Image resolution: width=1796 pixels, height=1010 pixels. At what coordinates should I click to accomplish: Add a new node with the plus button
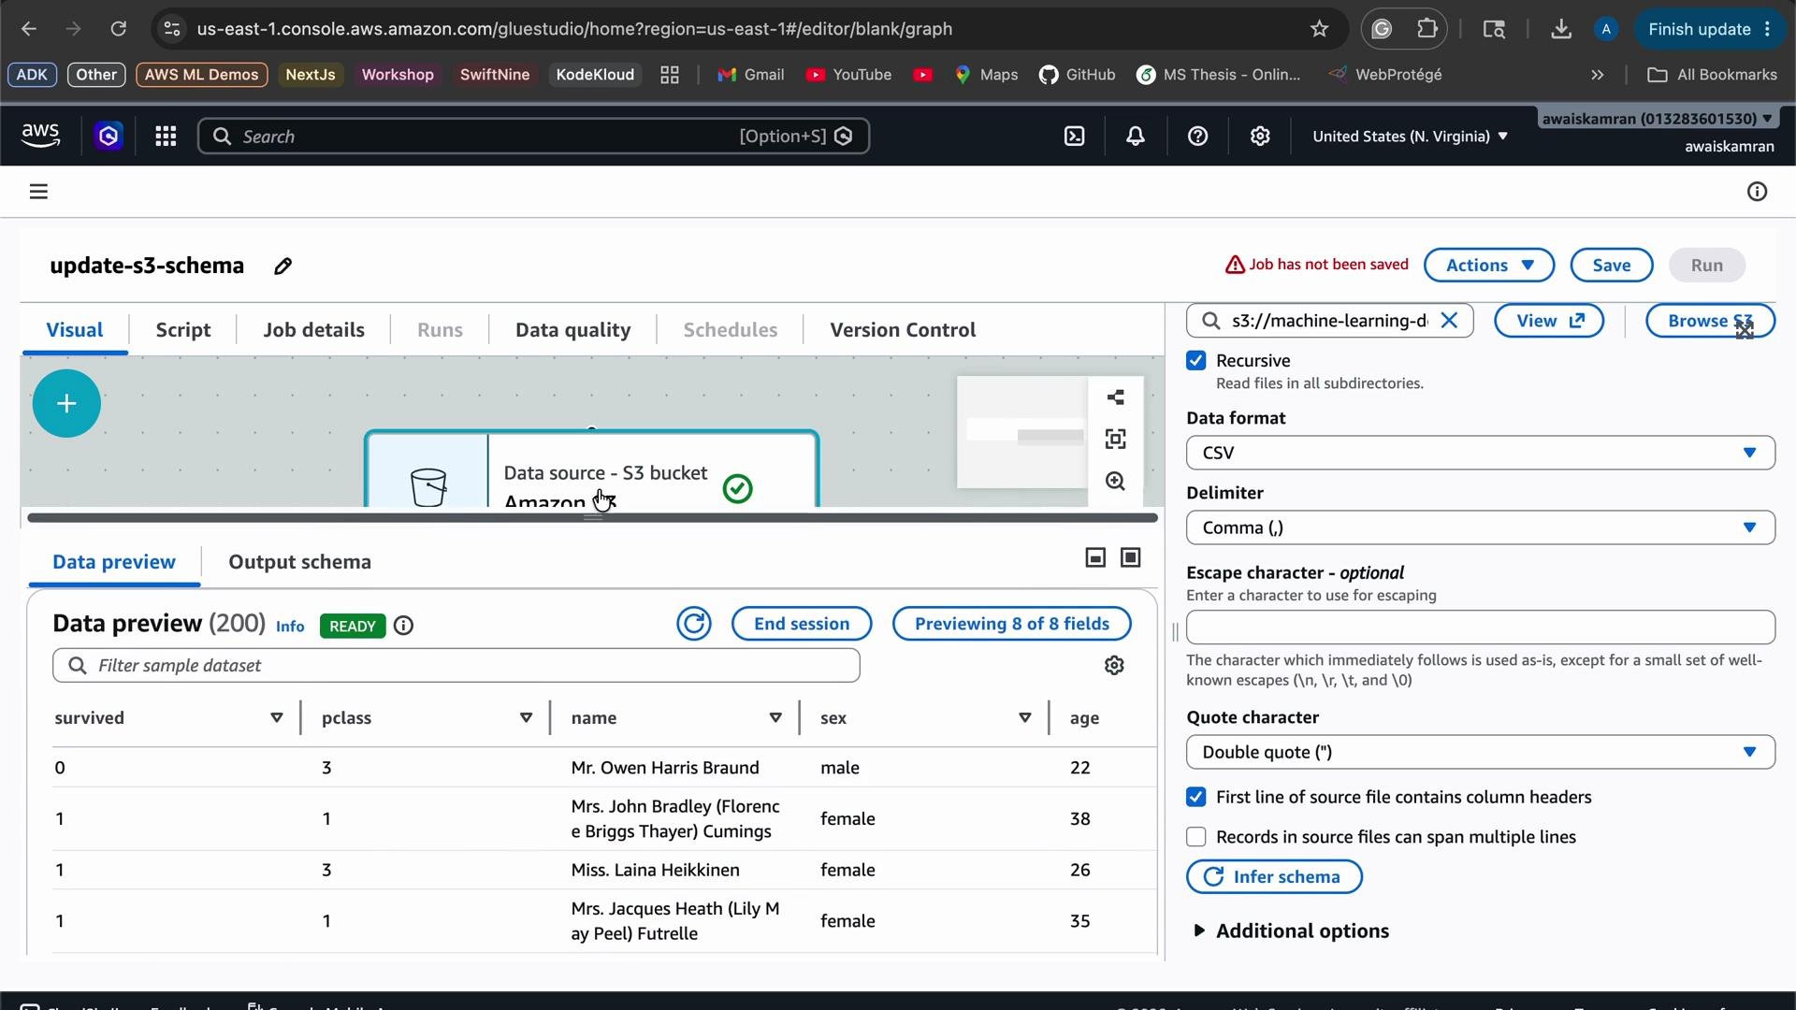[x=66, y=403]
